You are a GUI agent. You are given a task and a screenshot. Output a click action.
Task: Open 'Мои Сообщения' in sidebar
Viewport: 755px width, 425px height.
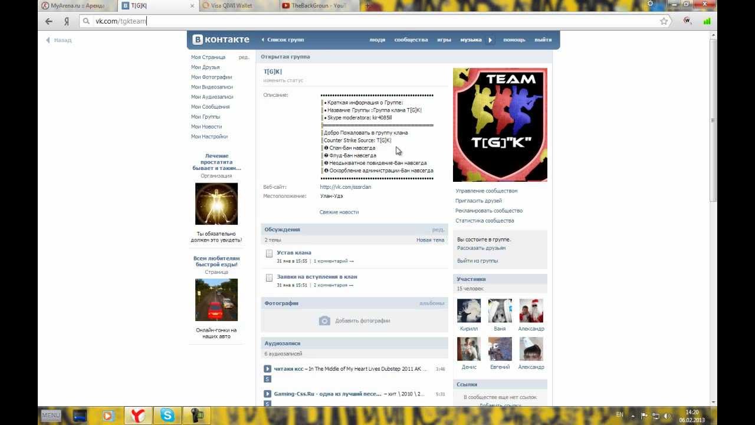click(211, 107)
